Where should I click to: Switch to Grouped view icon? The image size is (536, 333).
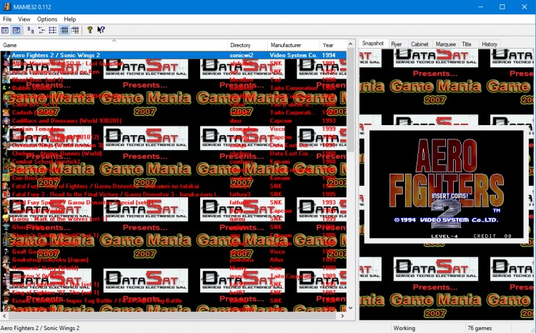click(x=75, y=30)
